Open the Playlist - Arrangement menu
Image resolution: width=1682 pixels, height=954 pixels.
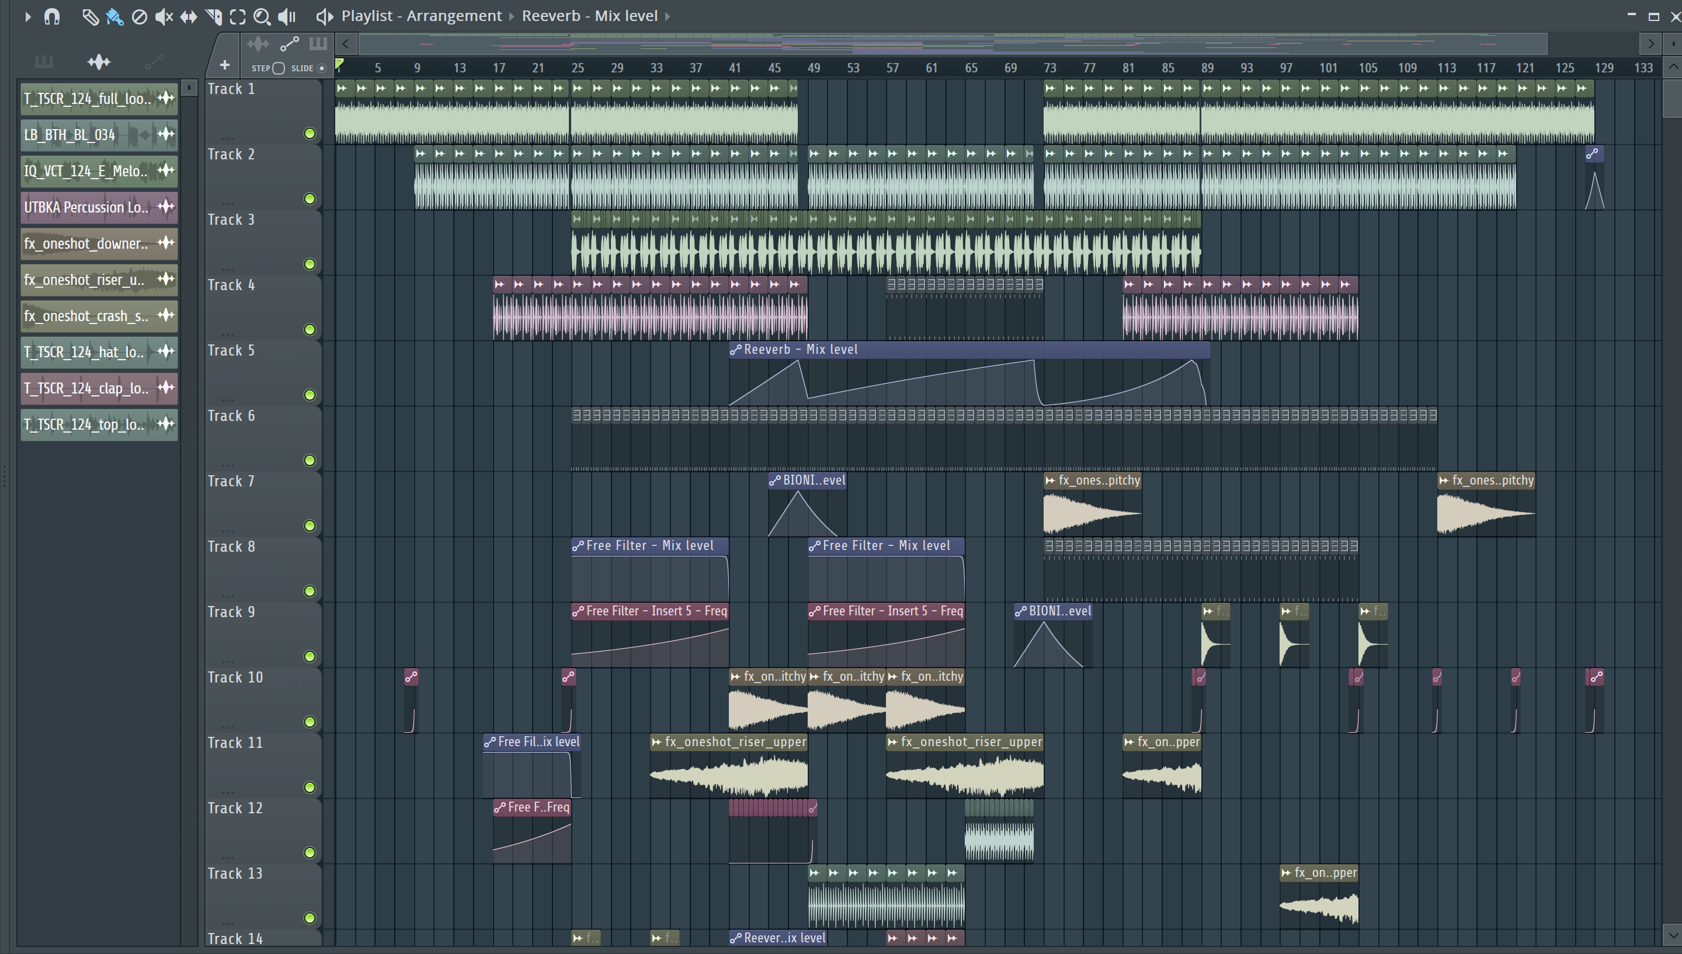click(421, 16)
